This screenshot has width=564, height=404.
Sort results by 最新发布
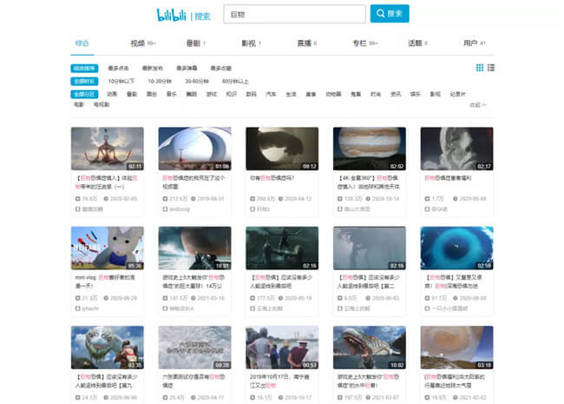[x=153, y=68]
